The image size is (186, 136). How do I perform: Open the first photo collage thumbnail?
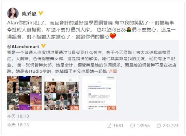coord(24,93)
